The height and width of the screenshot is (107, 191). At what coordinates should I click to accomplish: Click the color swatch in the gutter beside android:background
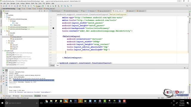pyautogui.click(x=53, y=28)
